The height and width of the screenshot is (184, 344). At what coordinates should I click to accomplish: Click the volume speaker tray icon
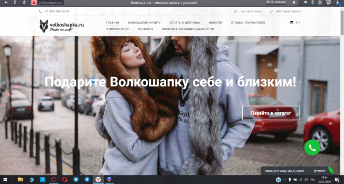306,180
